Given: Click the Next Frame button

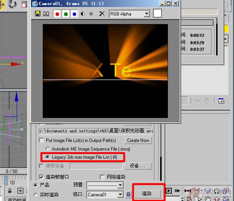Looking at the screenshot, I should coord(177,191).
